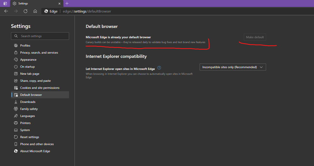
Task: Go back with the back arrow
Action: point(6,11)
